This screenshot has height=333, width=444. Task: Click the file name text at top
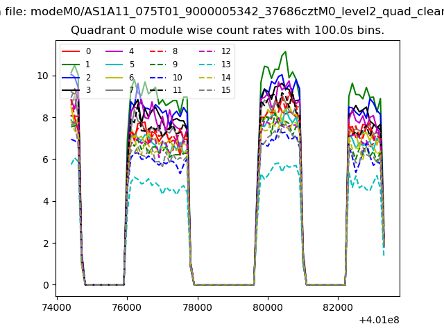(222, 10)
